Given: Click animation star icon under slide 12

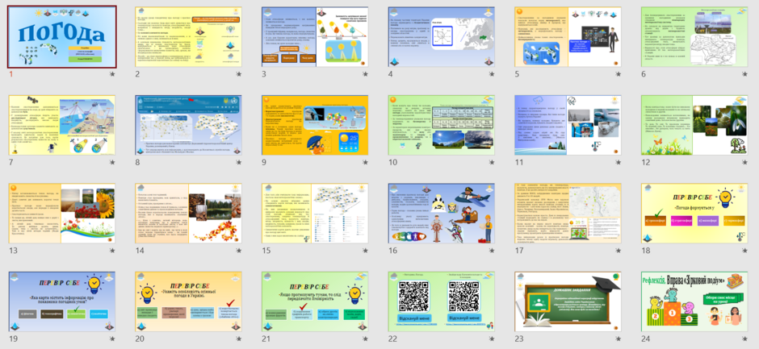Looking at the screenshot, I should [745, 163].
